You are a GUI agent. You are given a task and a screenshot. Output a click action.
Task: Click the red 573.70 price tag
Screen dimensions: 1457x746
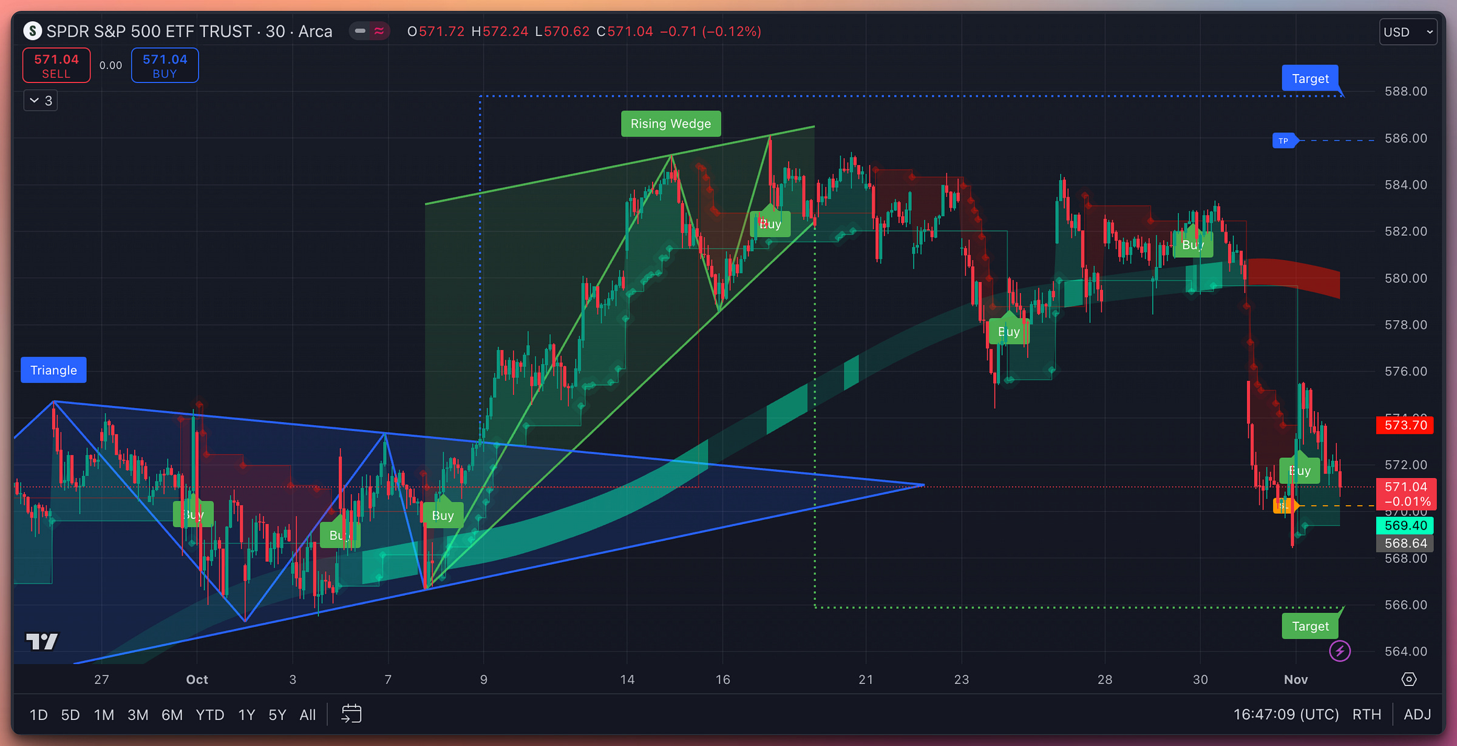[x=1405, y=425]
